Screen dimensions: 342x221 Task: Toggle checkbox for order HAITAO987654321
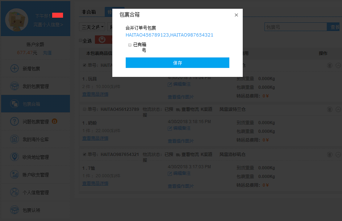click(x=85, y=154)
